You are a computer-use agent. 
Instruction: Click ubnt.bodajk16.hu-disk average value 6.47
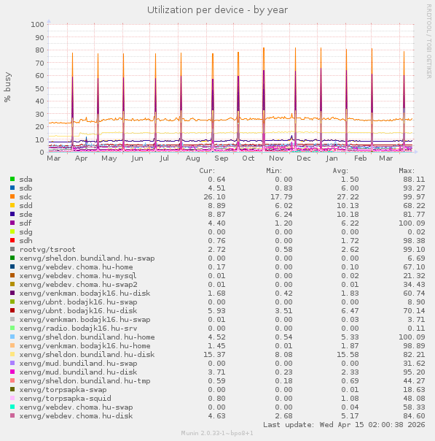pyautogui.click(x=350, y=311)
